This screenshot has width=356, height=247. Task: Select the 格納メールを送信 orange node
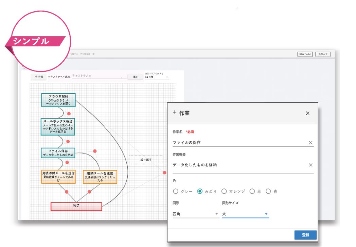pos(100,177)
